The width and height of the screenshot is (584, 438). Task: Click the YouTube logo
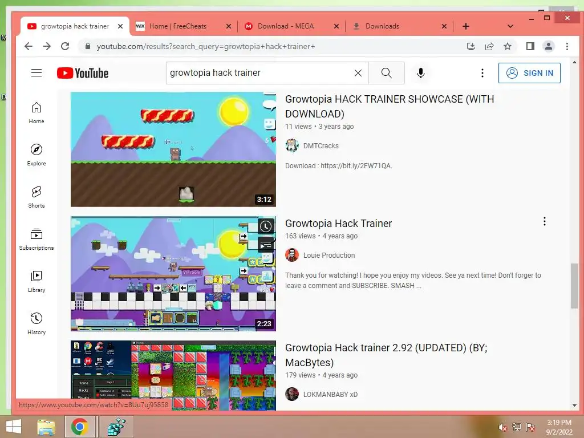click(x=83, y=73)
